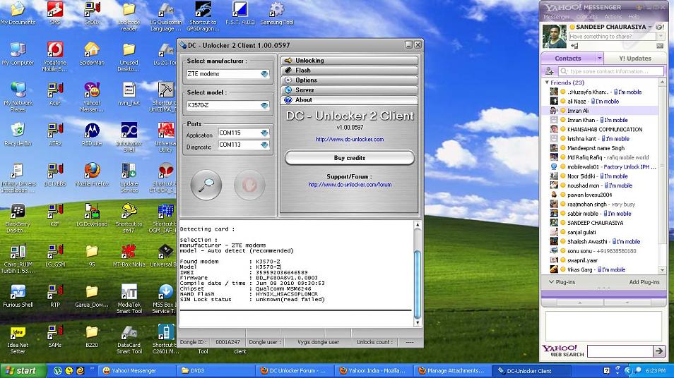
Task: Click the magnifying glass detect button
Action: tap(206, 186)
